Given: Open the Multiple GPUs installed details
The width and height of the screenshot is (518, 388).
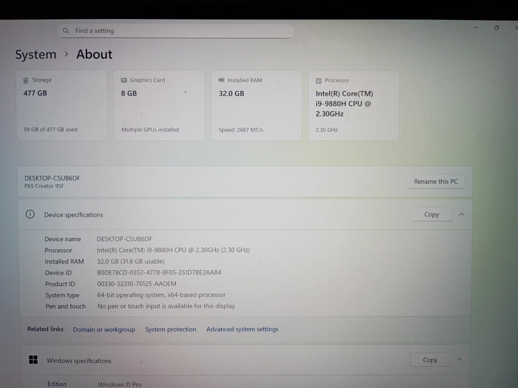Looking at the screenshot, I should coord(150,129).
